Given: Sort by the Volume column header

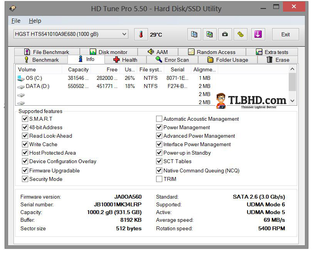Looking at the screenshot, I should pos(39,69).
